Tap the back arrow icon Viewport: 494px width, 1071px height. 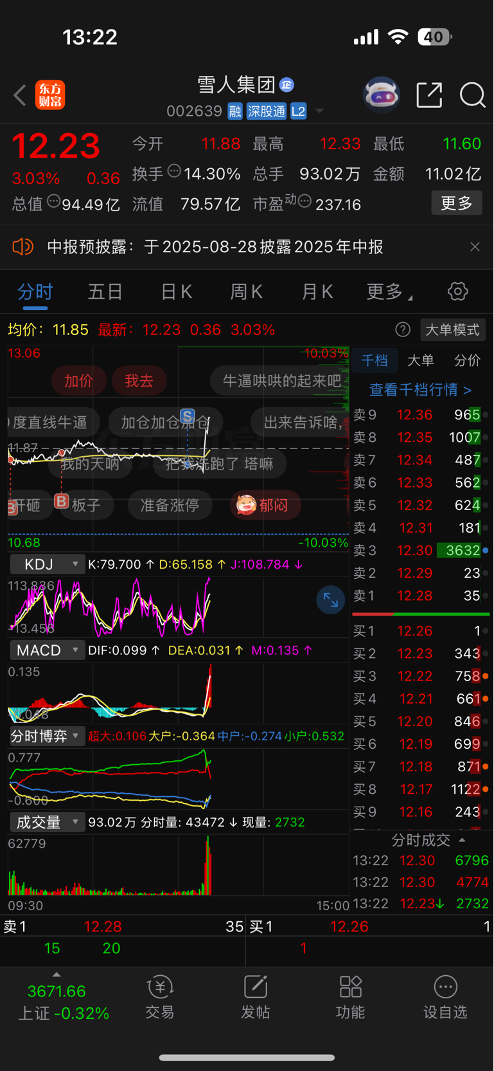click(x=20, y=96)
